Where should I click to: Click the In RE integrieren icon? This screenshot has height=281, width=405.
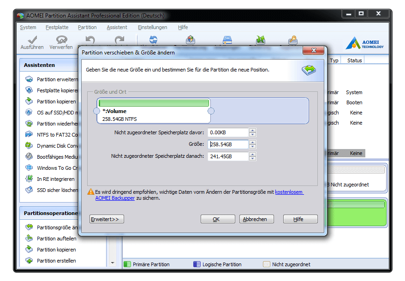click(29, 179)
